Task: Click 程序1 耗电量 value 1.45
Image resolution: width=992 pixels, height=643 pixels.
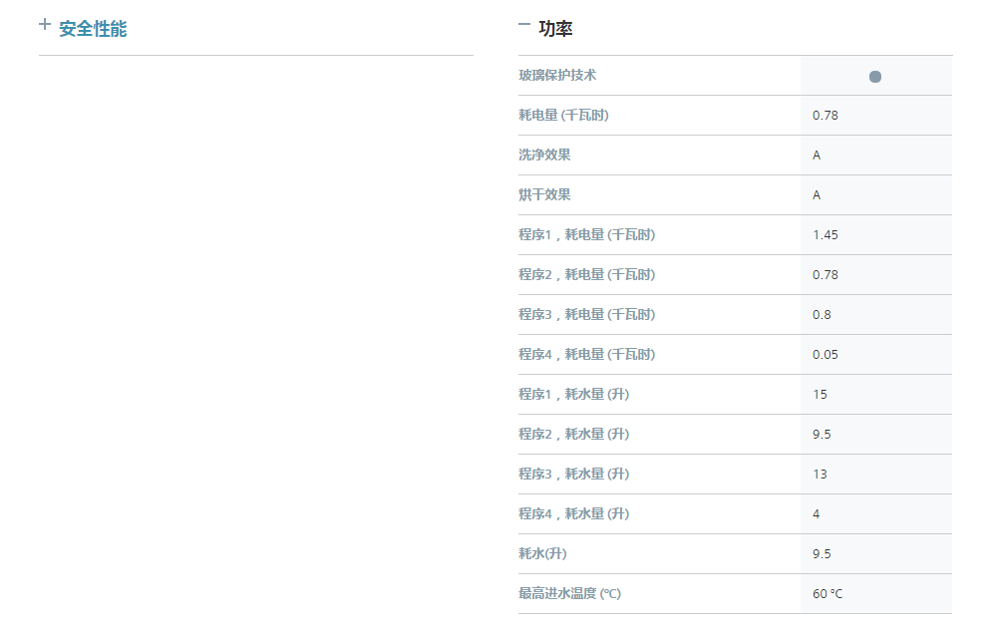Action: 825,235
